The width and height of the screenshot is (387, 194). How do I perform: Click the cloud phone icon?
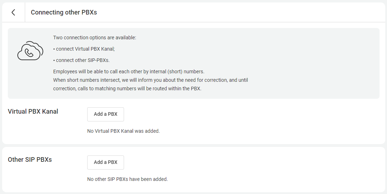click(x=30, y=51)
